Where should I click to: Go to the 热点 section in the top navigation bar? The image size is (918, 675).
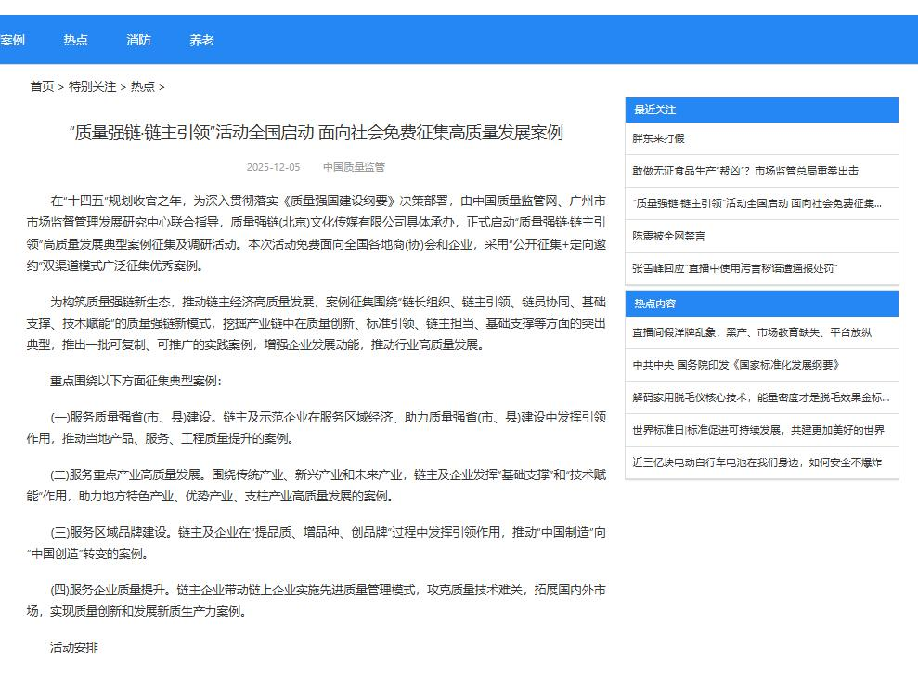(75, 40)
